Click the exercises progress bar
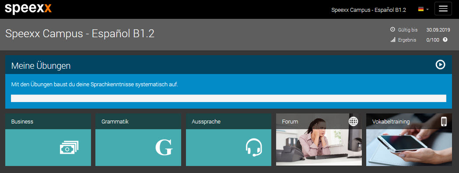This screenshot has width=459, height=173. coord(228,98)
